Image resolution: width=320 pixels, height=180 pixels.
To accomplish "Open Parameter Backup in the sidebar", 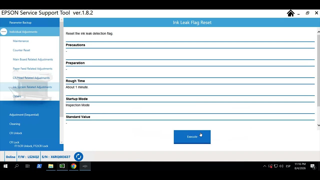I will point(20,22).
